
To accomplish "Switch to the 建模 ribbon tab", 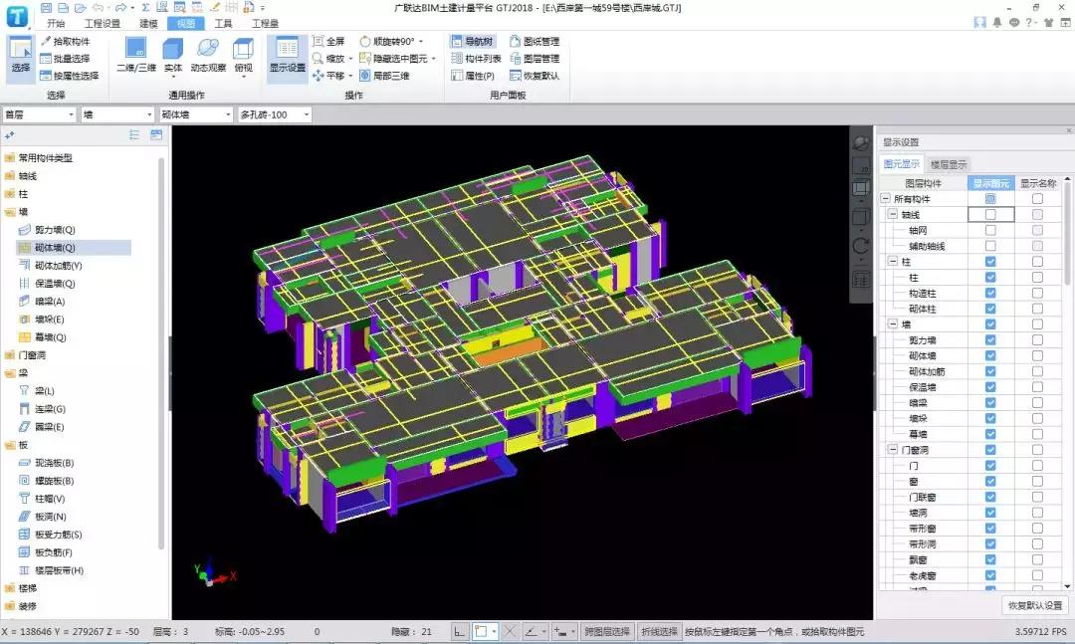I will (148, 23).
